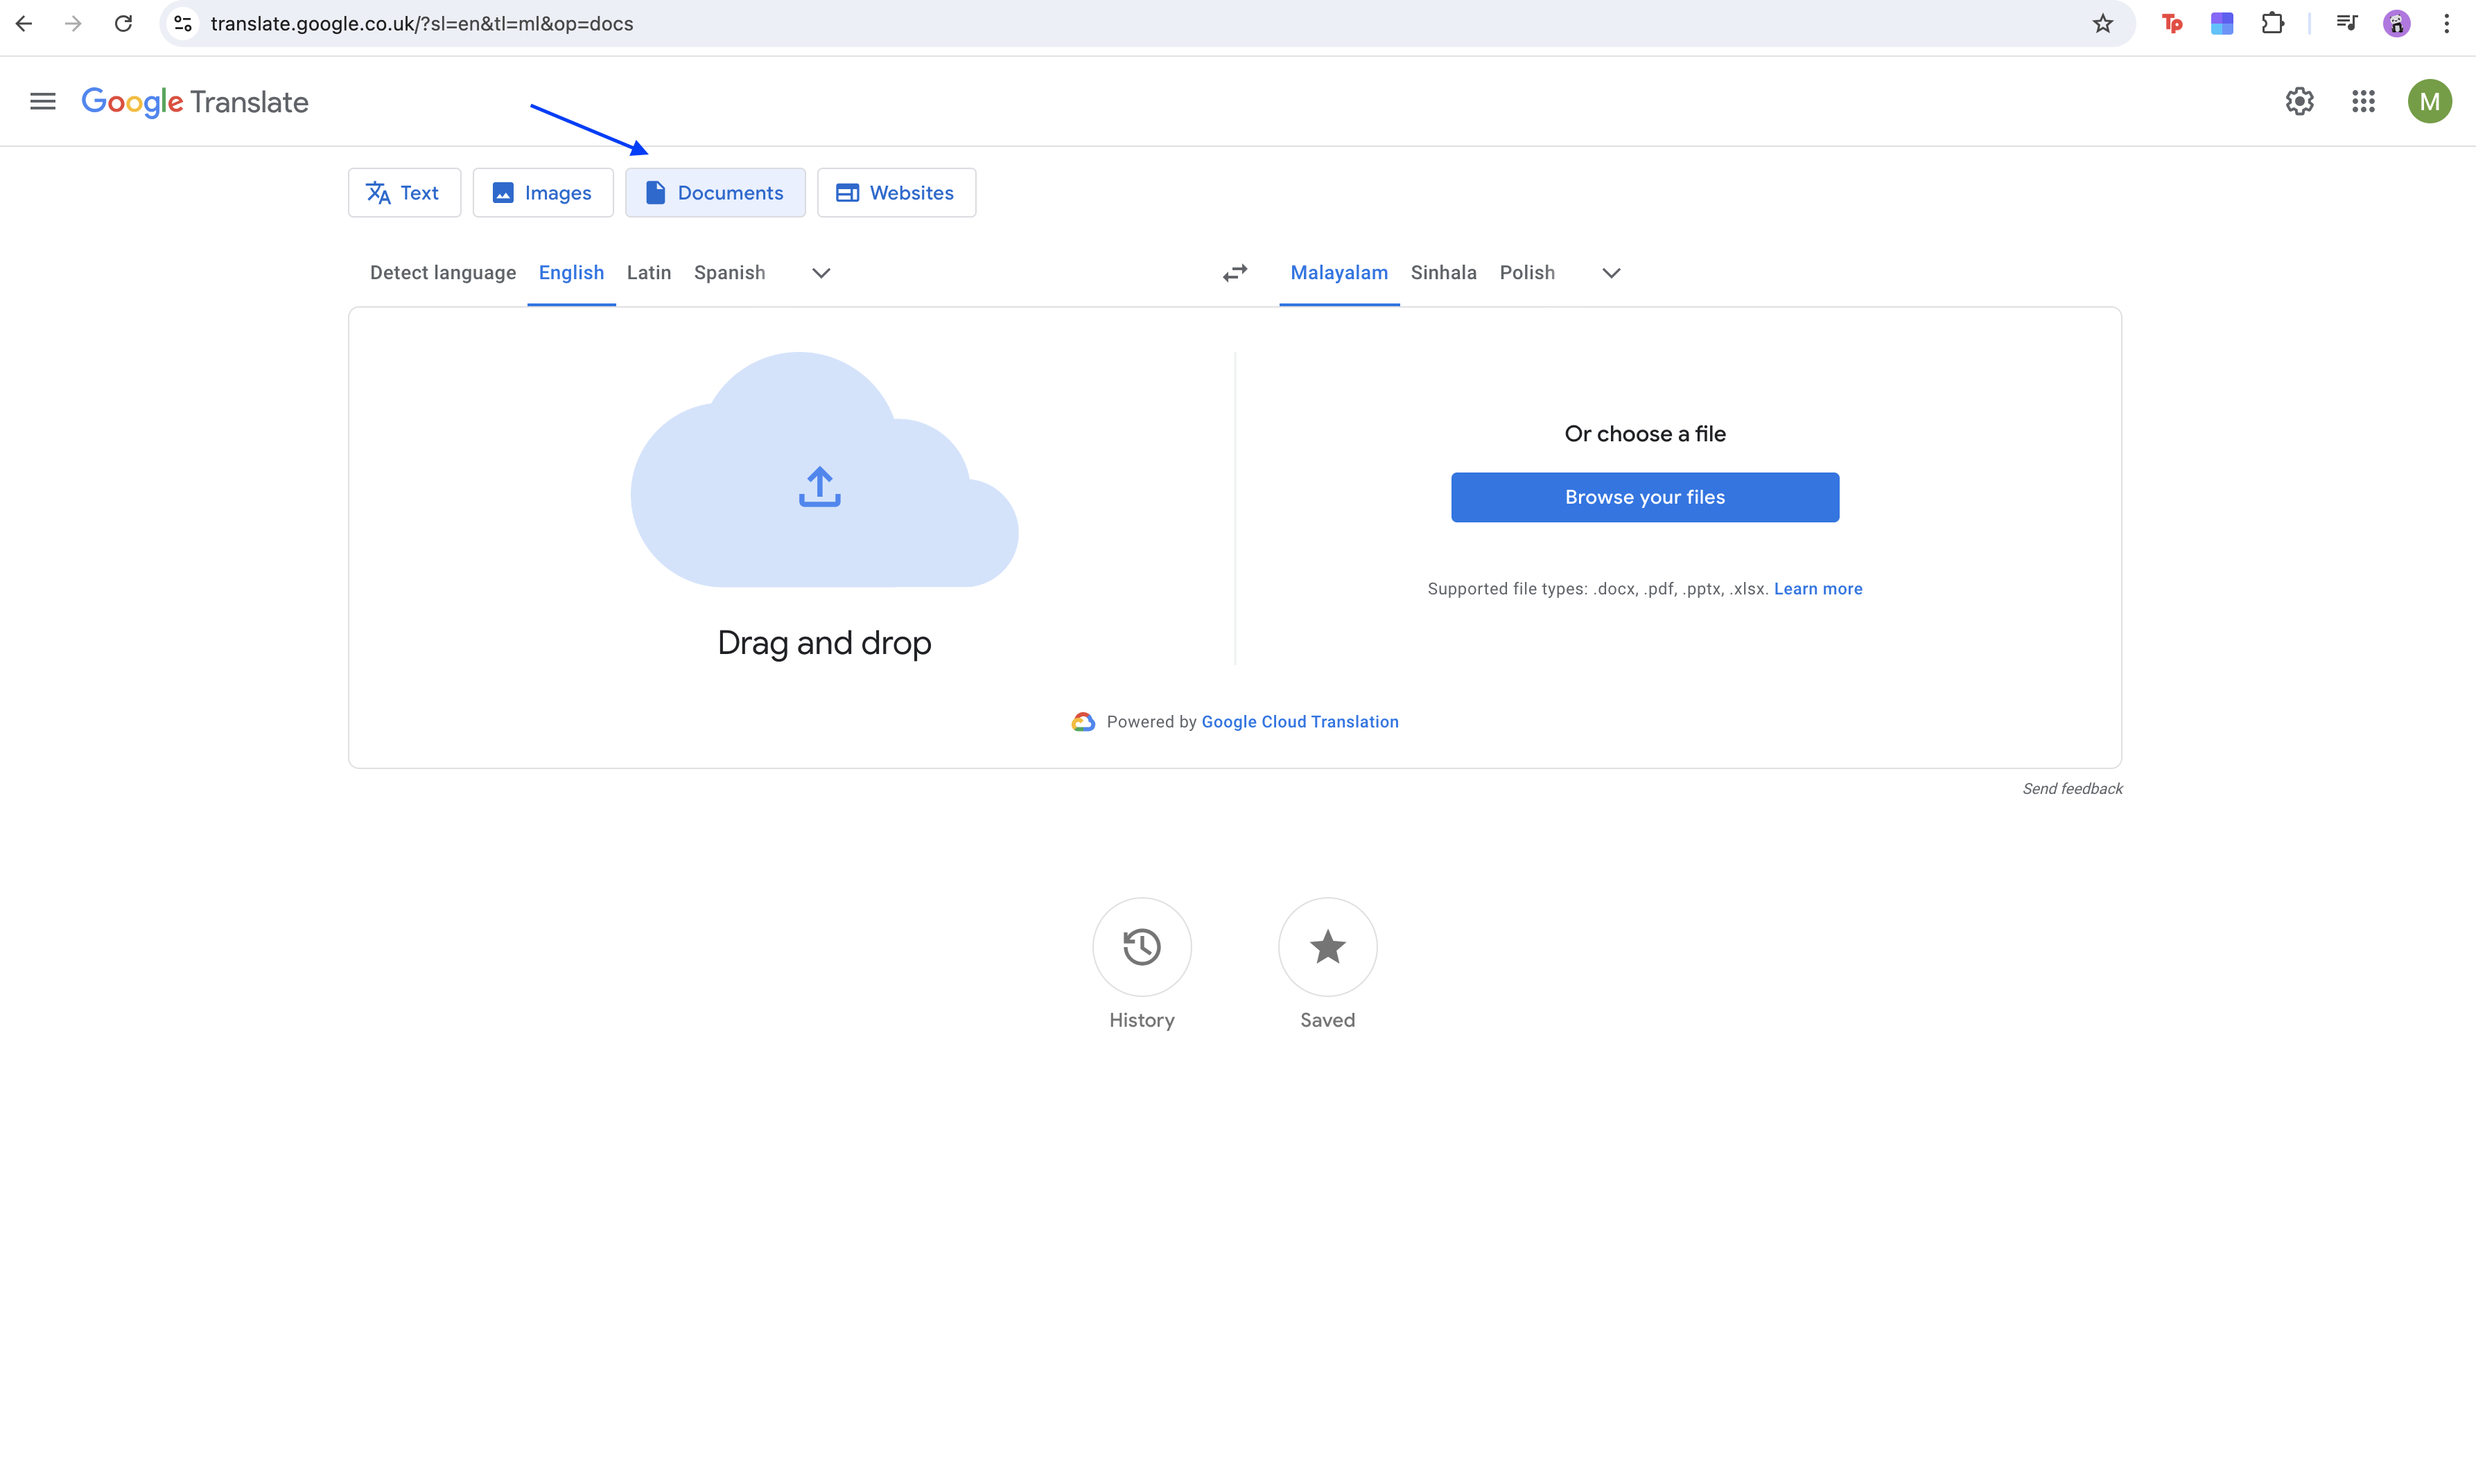Open the Learn more link
This screenshot has width=2476, height=1484.
[1817, 589]
